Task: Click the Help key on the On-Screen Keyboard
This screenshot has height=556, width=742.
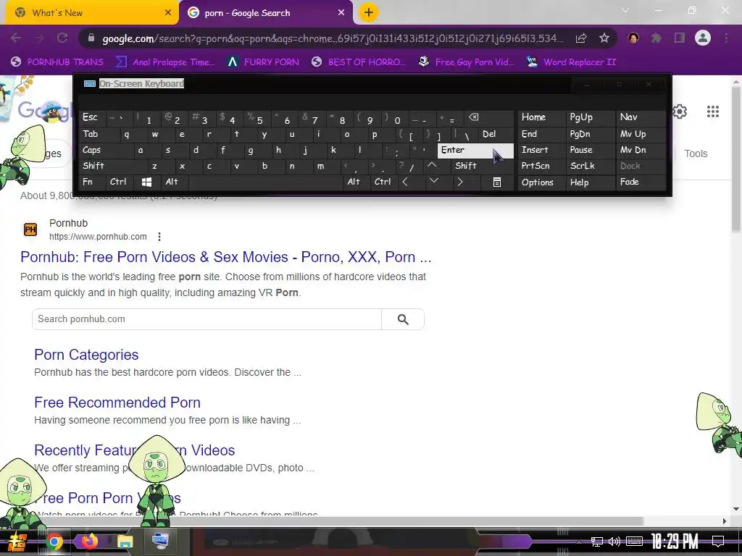Action: click(x=590, y=182)
